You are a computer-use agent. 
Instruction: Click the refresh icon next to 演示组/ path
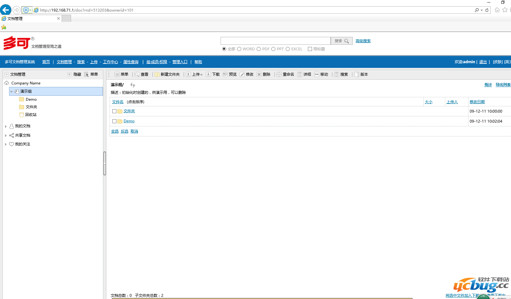(133, 85)
